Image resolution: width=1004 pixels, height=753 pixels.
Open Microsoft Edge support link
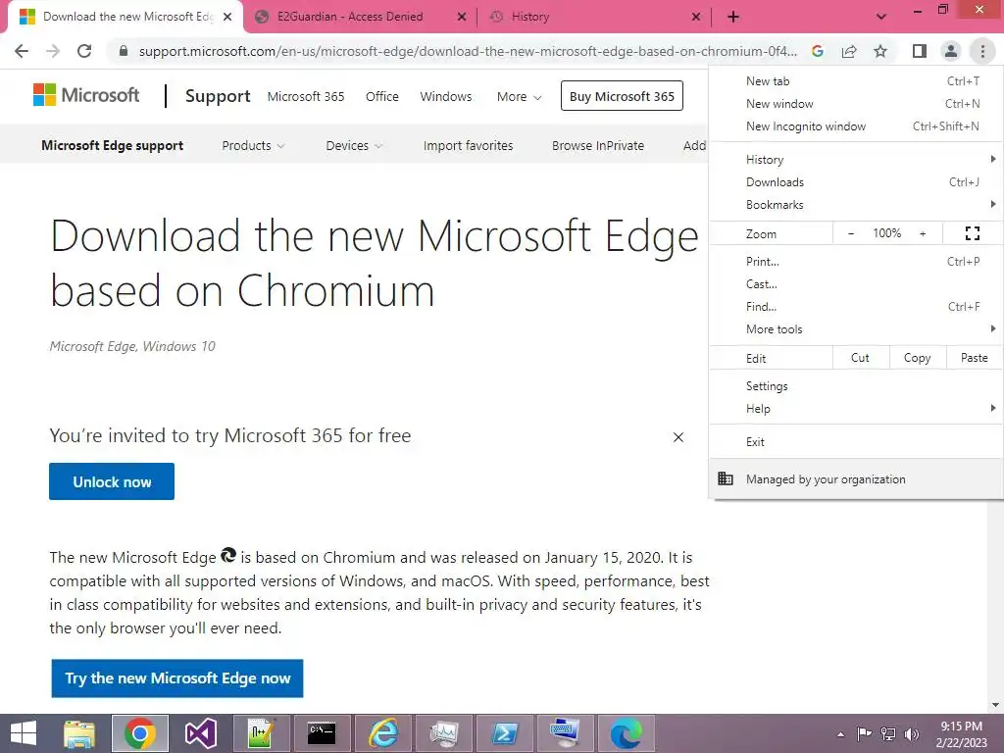click(x=112, y=145)
